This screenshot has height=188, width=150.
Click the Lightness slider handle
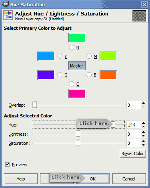[78, 134]
